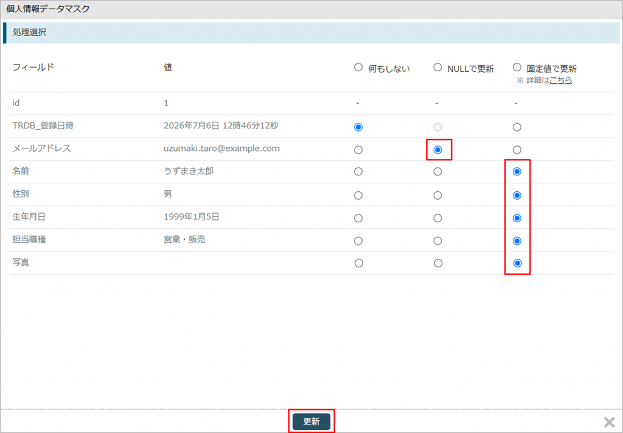Choose 何もしない for 性別

coord(358,195)
